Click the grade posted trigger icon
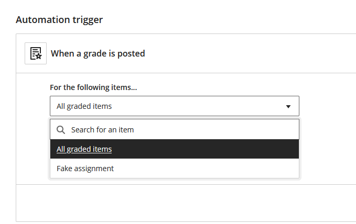 click(36, 53)
